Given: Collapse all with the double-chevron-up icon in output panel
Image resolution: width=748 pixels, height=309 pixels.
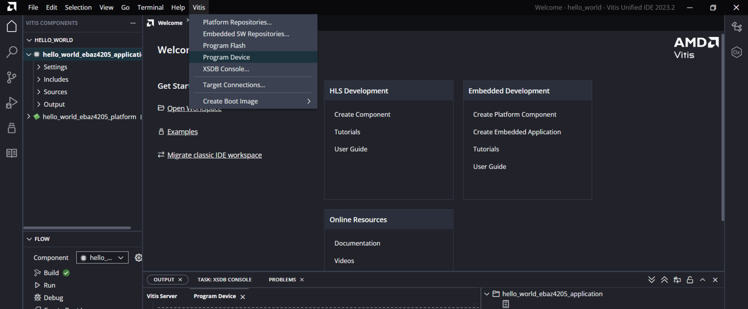Looking at the screenshot, I should [x=664, y=280].
